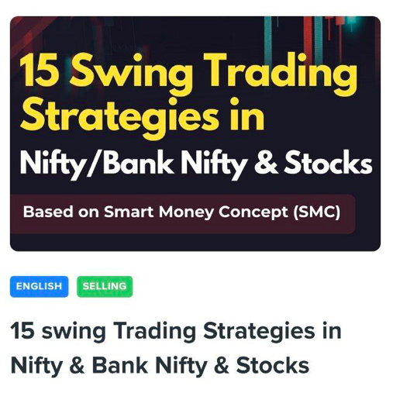Viewport: 393px width, 393px height.
Task: Click the word 'Stocks' in the course title
Action: pos(273,365)
